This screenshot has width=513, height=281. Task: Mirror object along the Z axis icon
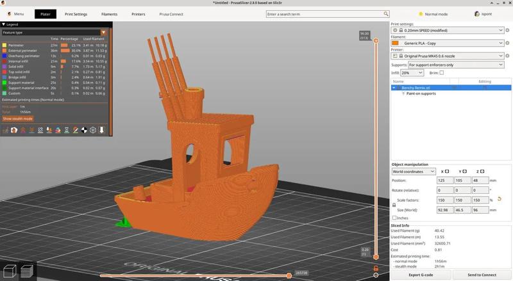(x=482, y=171)
